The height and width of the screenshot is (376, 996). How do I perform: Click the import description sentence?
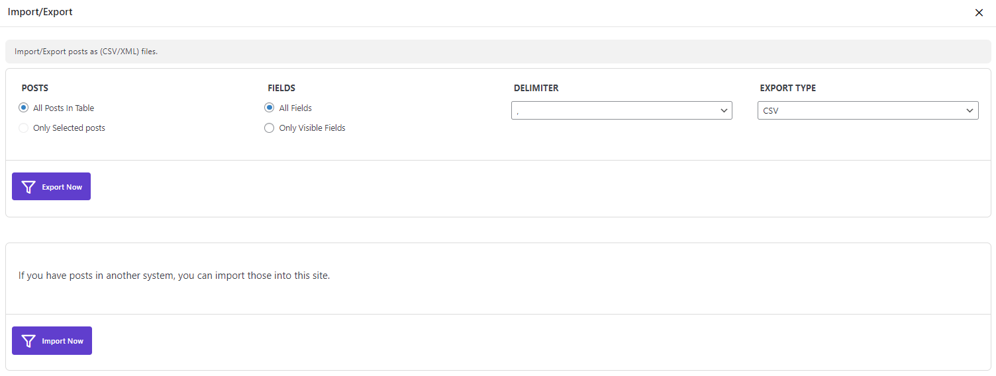(x=174, y=276)
